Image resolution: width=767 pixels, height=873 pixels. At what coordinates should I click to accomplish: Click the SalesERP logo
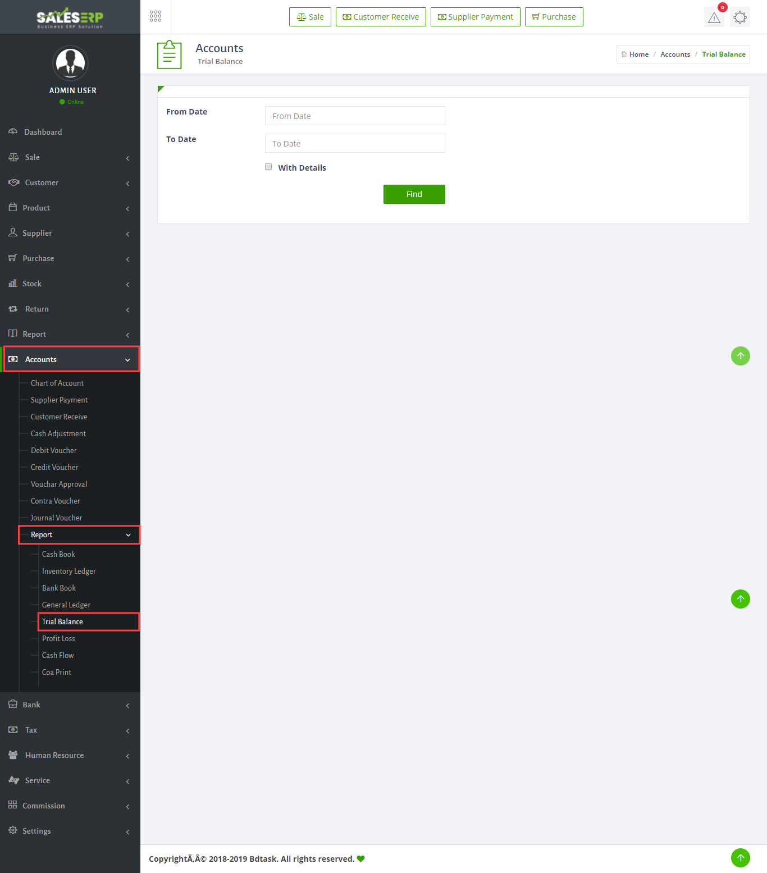coord(70,17)
